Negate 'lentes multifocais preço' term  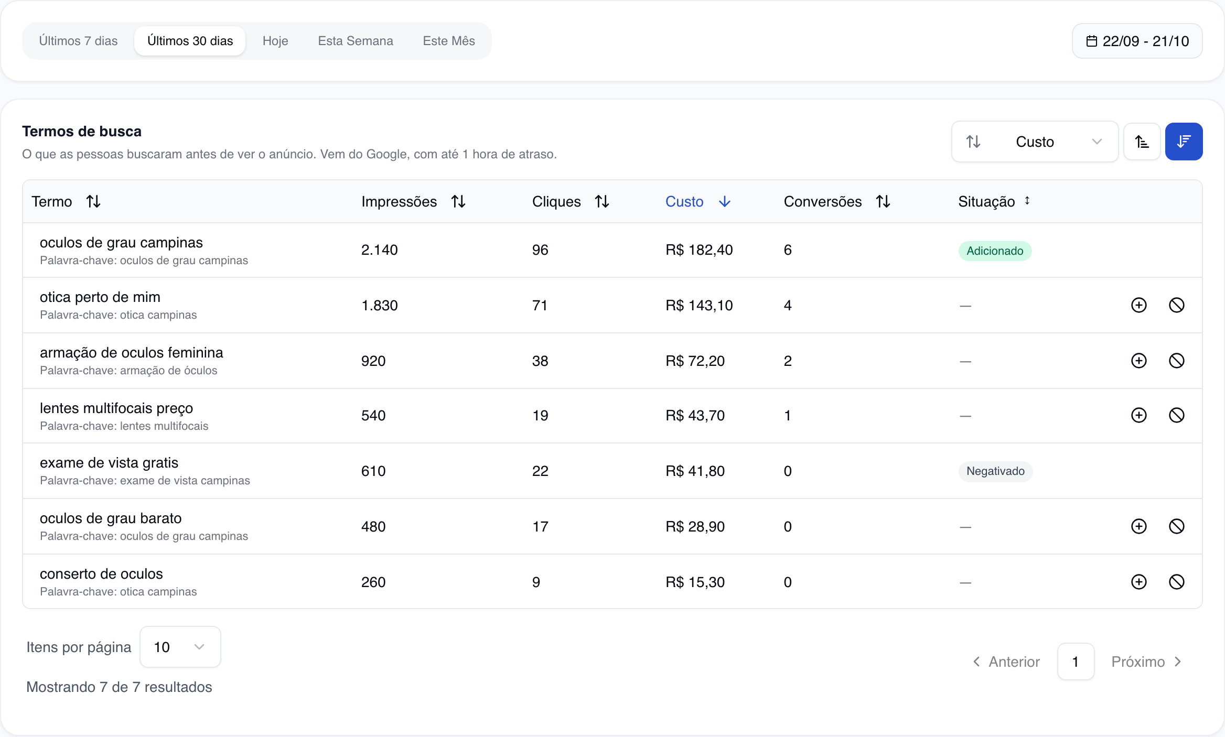(1176, 415)
